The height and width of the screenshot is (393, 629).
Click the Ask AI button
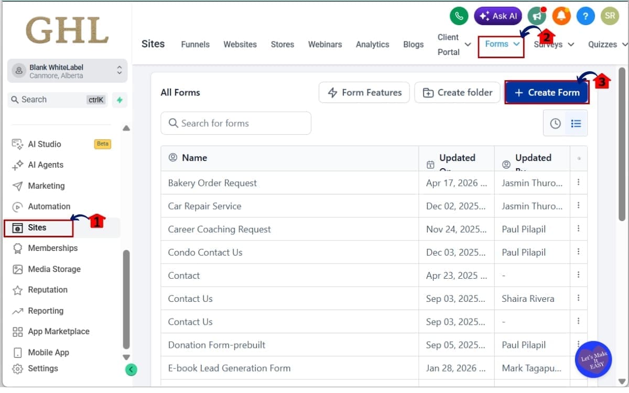(x=498, y=16)
